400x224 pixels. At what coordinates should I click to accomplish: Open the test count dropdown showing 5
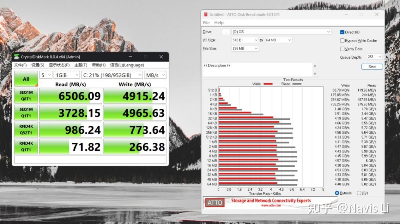click(x=46, y=75)
